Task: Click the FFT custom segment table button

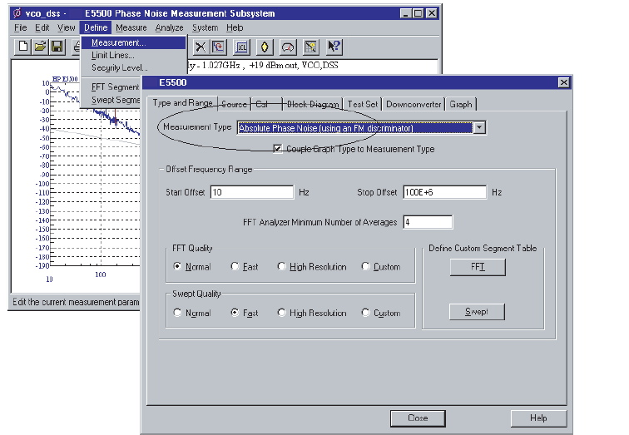Action: click(x=478, y=267)
